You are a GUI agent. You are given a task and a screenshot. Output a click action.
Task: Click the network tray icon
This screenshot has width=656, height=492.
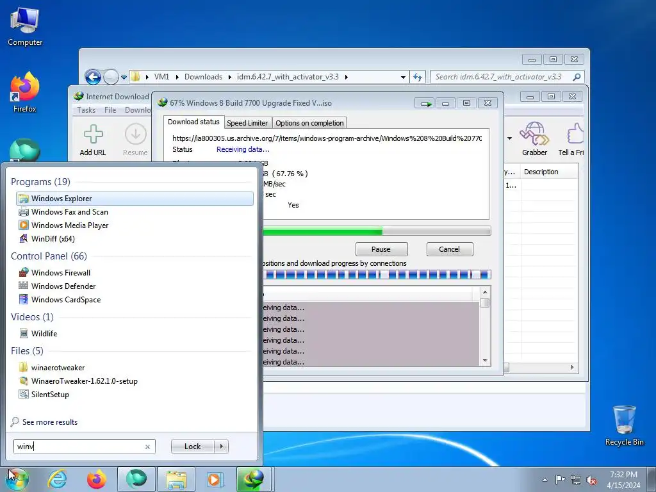coord(576,480)
